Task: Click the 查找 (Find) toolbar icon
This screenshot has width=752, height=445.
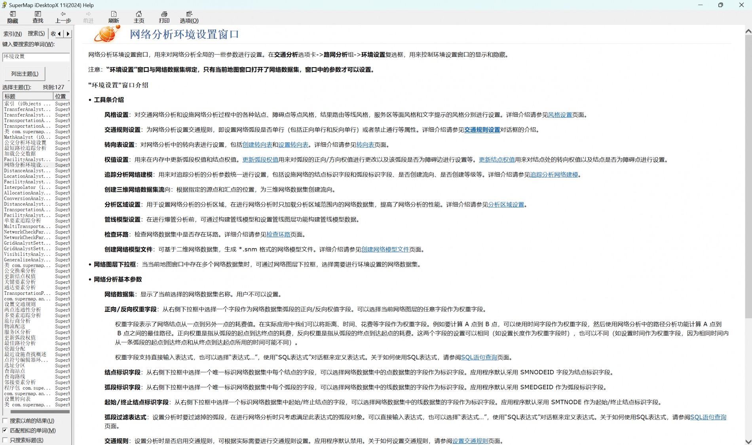Action: (x=38, y=17)
